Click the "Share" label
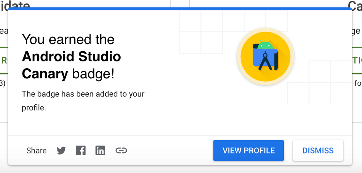 tap(37, 151)
